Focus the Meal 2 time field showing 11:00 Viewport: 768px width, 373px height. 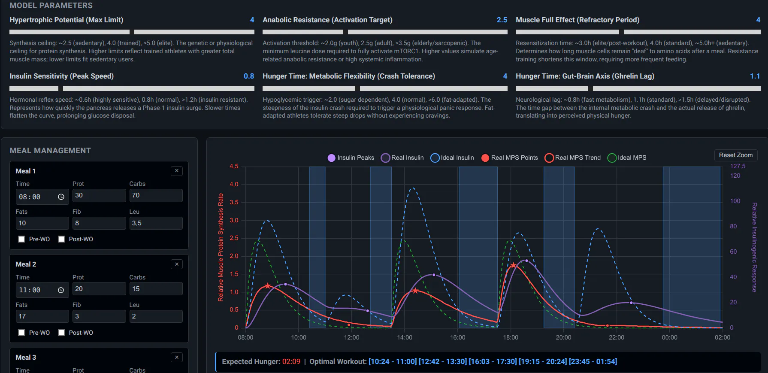tap(42, 290)
